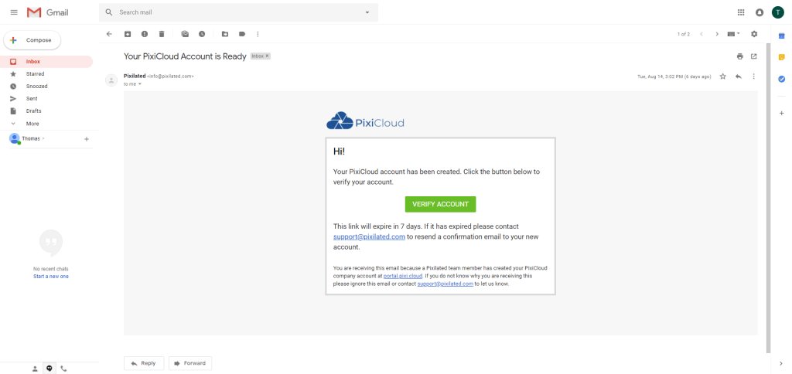
Task: Open the Labels icon in toolbar
Action: [242, 34]
